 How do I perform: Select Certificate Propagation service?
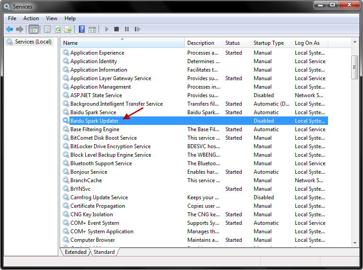(97, 206)
